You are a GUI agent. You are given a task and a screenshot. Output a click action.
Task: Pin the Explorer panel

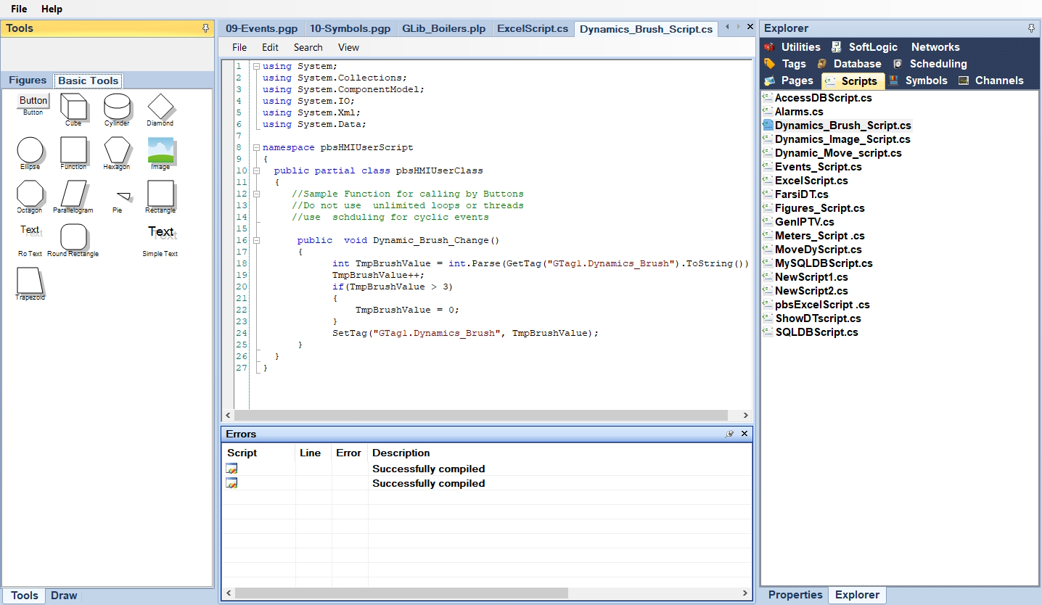(x=1030, y=28)
